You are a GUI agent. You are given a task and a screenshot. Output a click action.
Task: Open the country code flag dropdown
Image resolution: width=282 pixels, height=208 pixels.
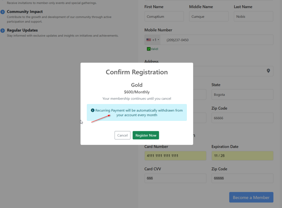[x=153, y=40]
